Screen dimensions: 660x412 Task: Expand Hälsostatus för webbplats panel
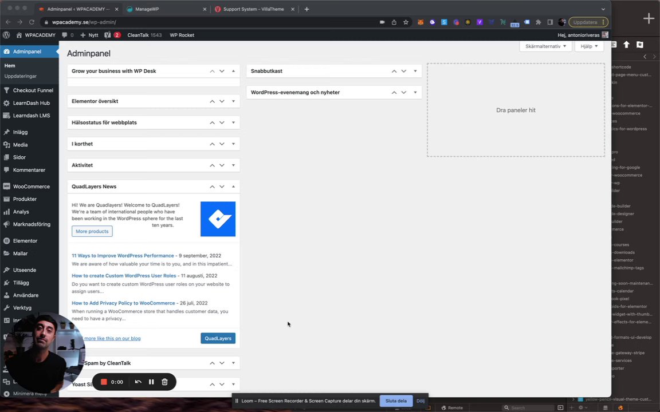coord(233,123)
